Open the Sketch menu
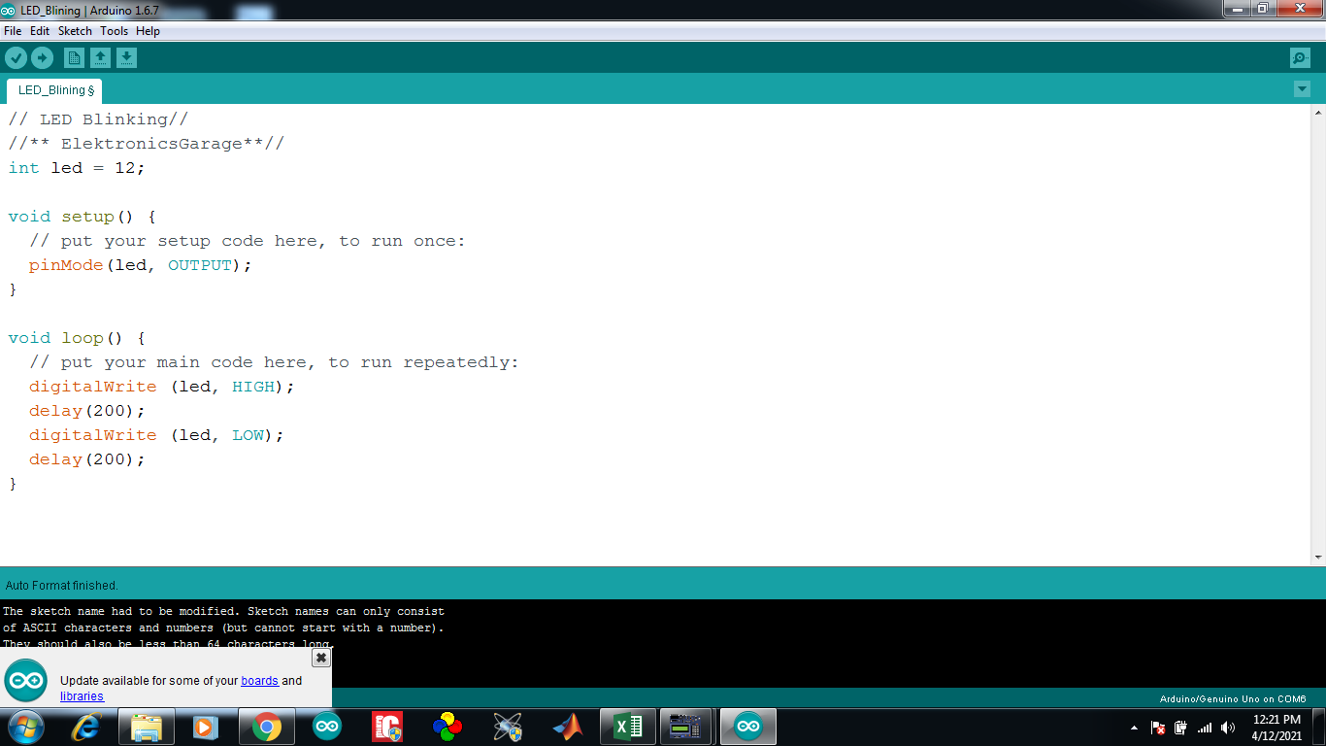1326x746 pixels. click(75, 30)
